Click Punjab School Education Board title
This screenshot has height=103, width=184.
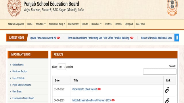click(x=51, y=4)
